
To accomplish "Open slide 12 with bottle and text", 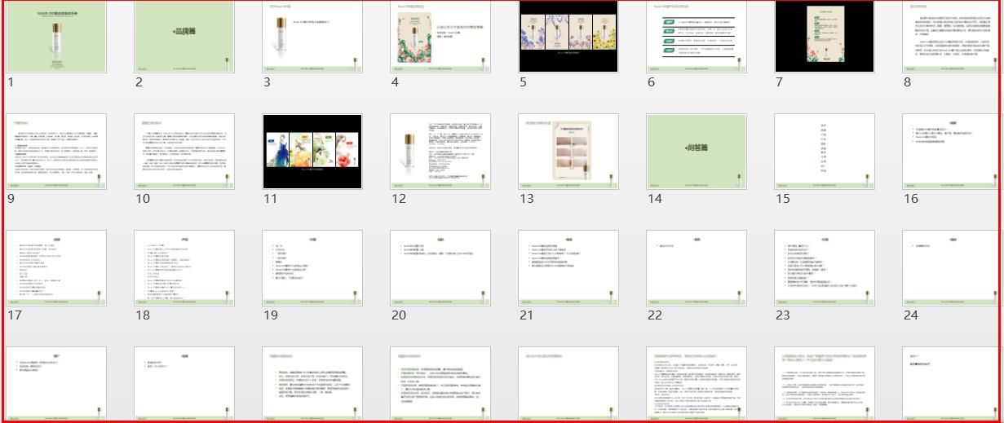I will [x=440, y=152].
